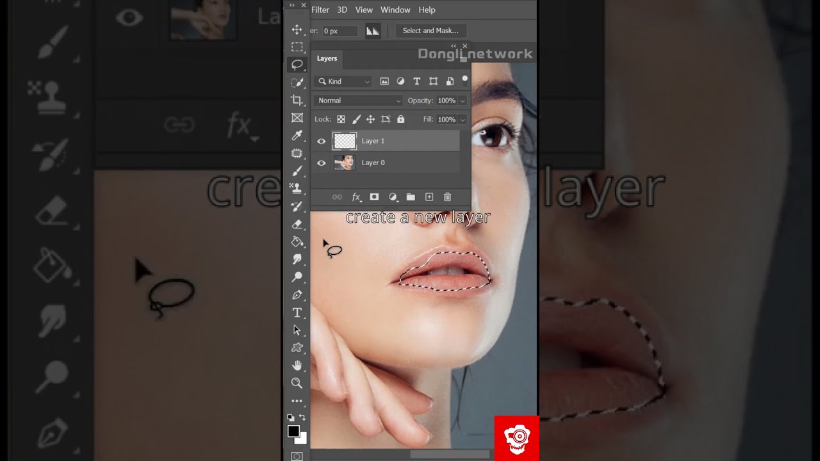Image resolution: width=820 pixels, height=461 pixels.
Task: Select the Move tool
Action: pos(297,29)
